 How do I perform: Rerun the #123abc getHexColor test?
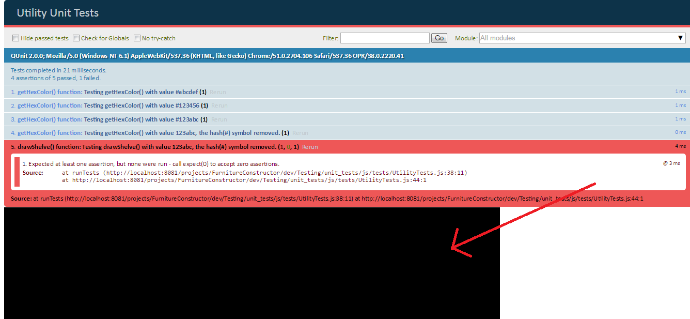[x=218, y=119]
